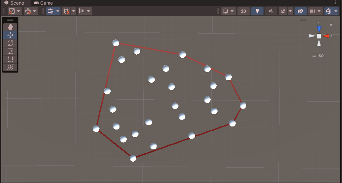Switch to the Scene tab
This screenshot has width=342, height=183.
click(14, 3)
